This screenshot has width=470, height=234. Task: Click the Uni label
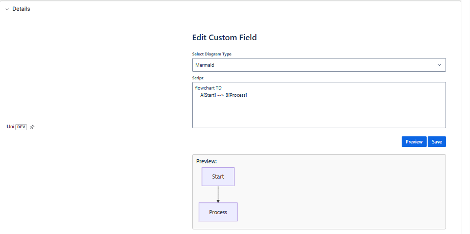coord(10,127)
